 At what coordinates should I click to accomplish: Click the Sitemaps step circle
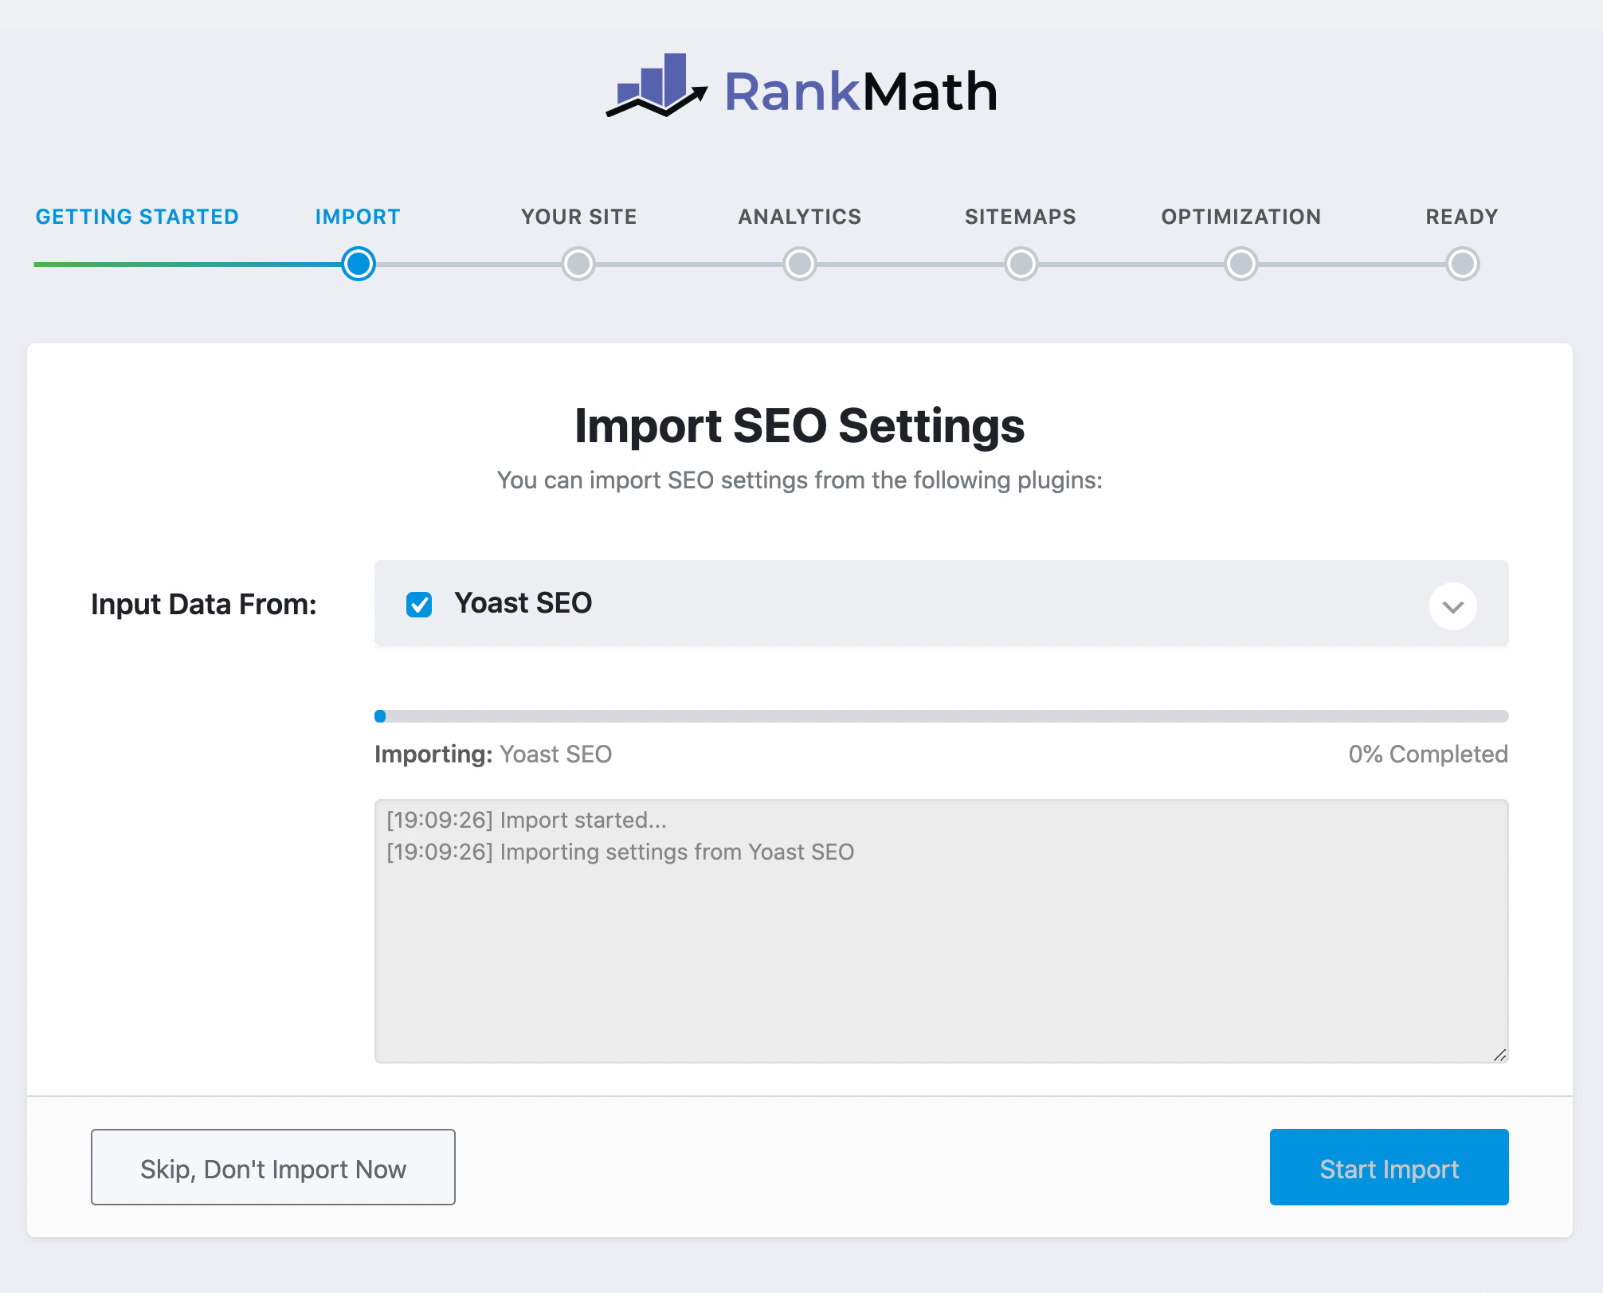click(1021, 264)
